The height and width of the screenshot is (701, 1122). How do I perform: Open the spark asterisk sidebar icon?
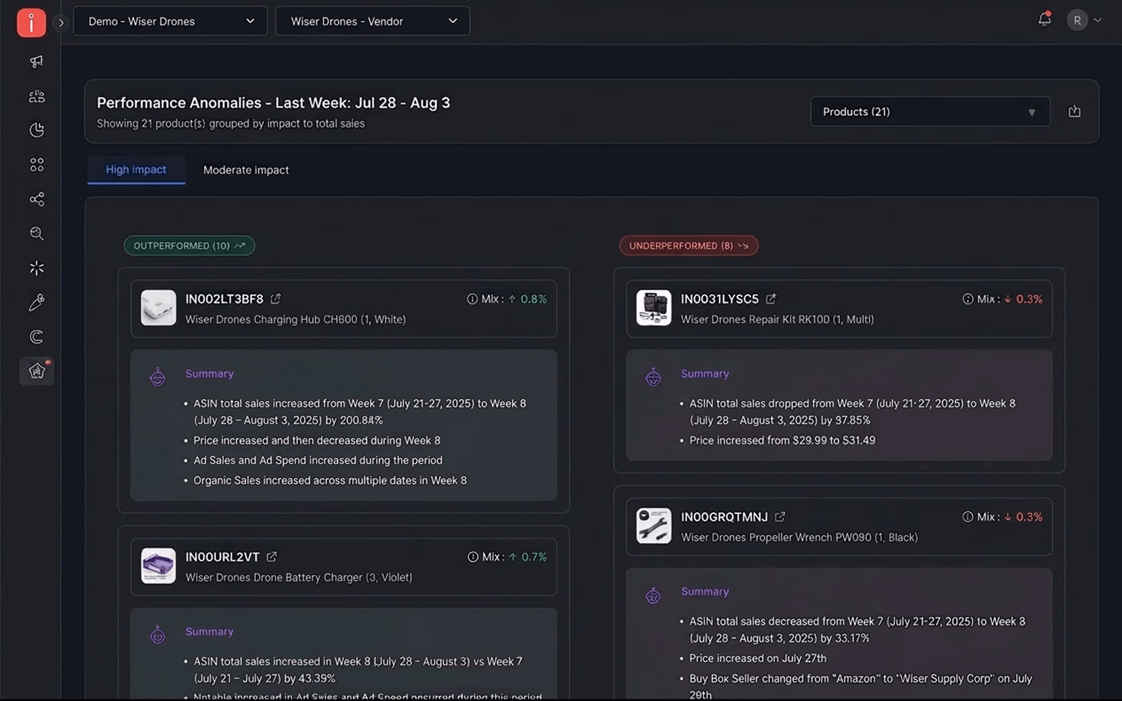point(37,267)
